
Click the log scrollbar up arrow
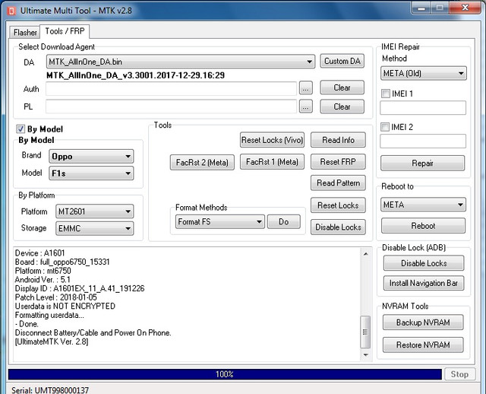pos(366,253)
